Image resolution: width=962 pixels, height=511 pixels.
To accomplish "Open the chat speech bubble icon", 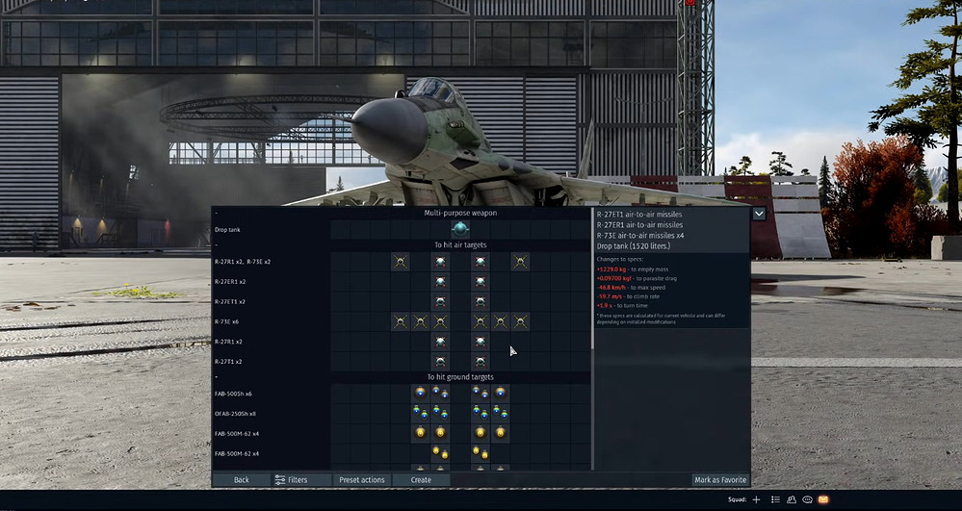I will pyautogui.click(x=807, y=499).
